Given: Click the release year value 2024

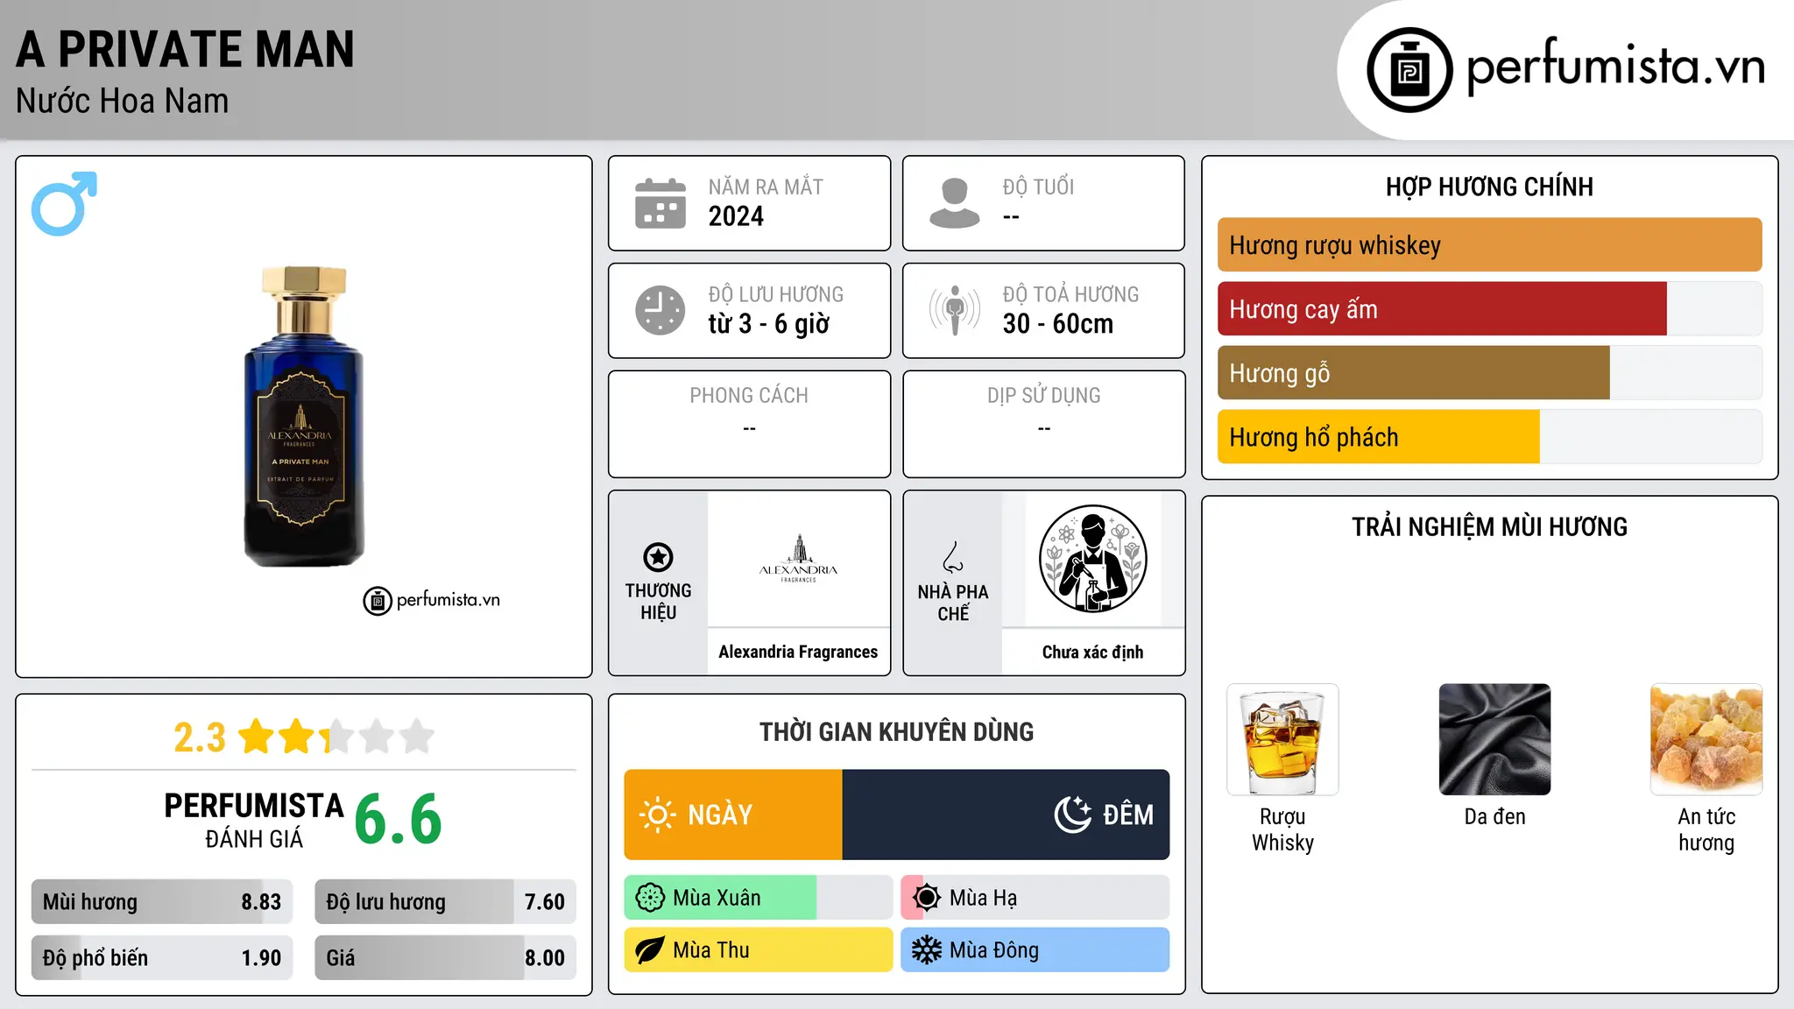Looking at the screenshot, I should pyautogui.click(x=736, y=216).
